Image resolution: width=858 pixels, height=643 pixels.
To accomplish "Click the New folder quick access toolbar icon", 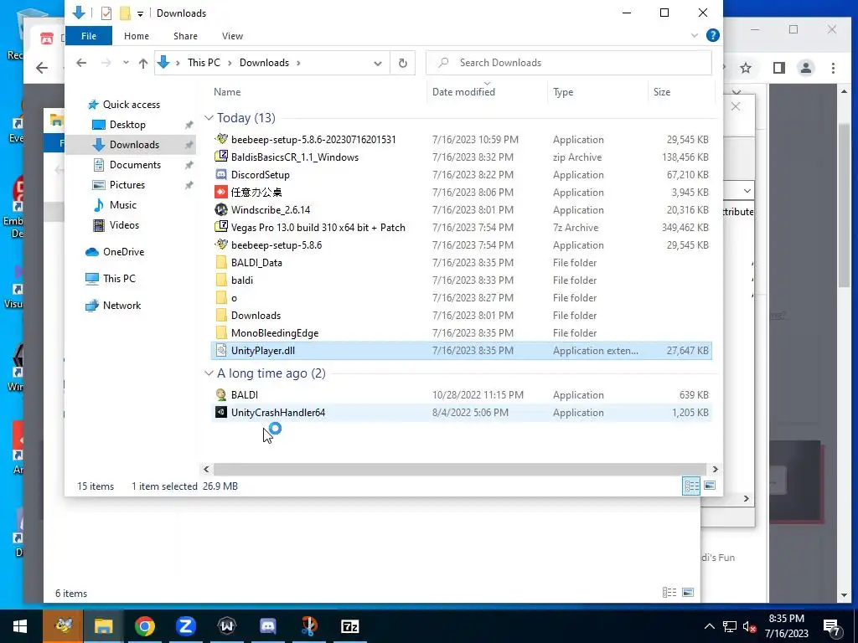I will (126, 13).
